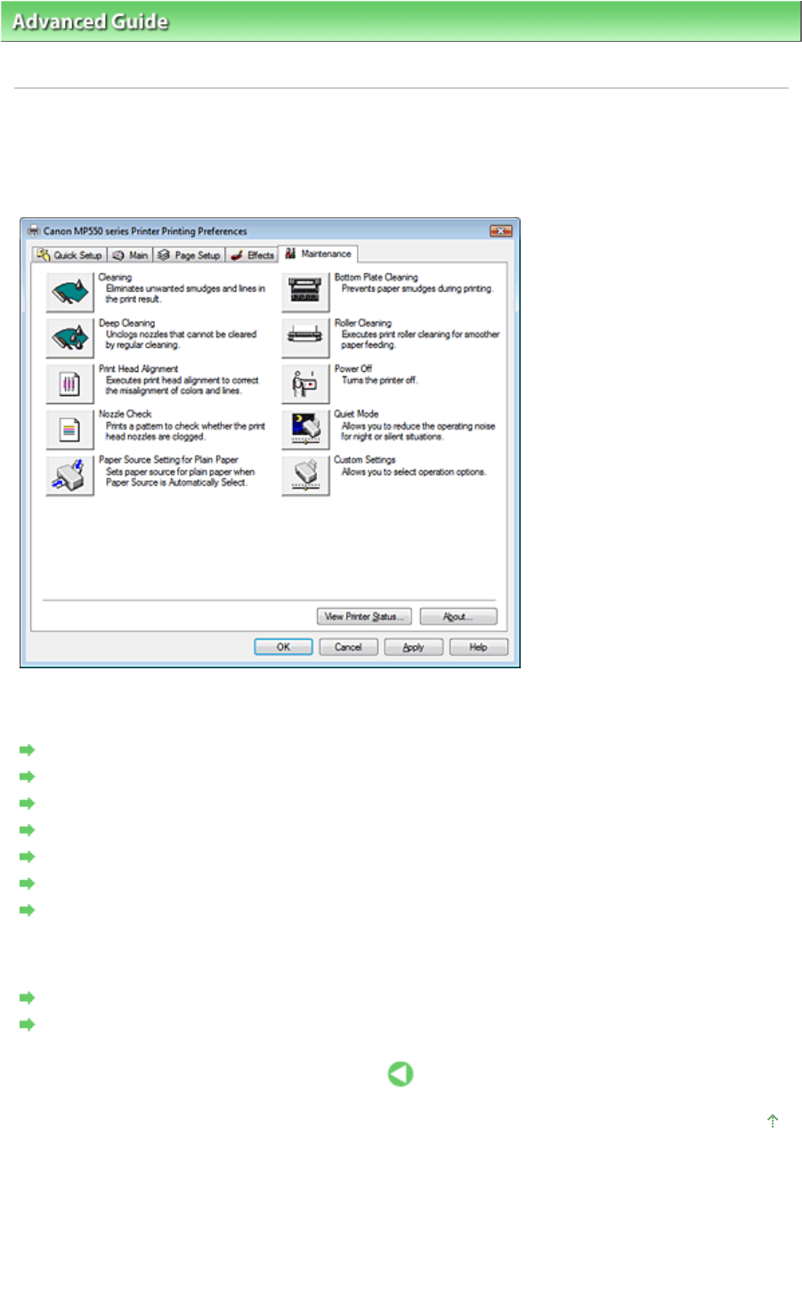Click the printer icon in the dialog title bar
The width and height of the screenshot is (802, 1309).
tap(34, 230)
